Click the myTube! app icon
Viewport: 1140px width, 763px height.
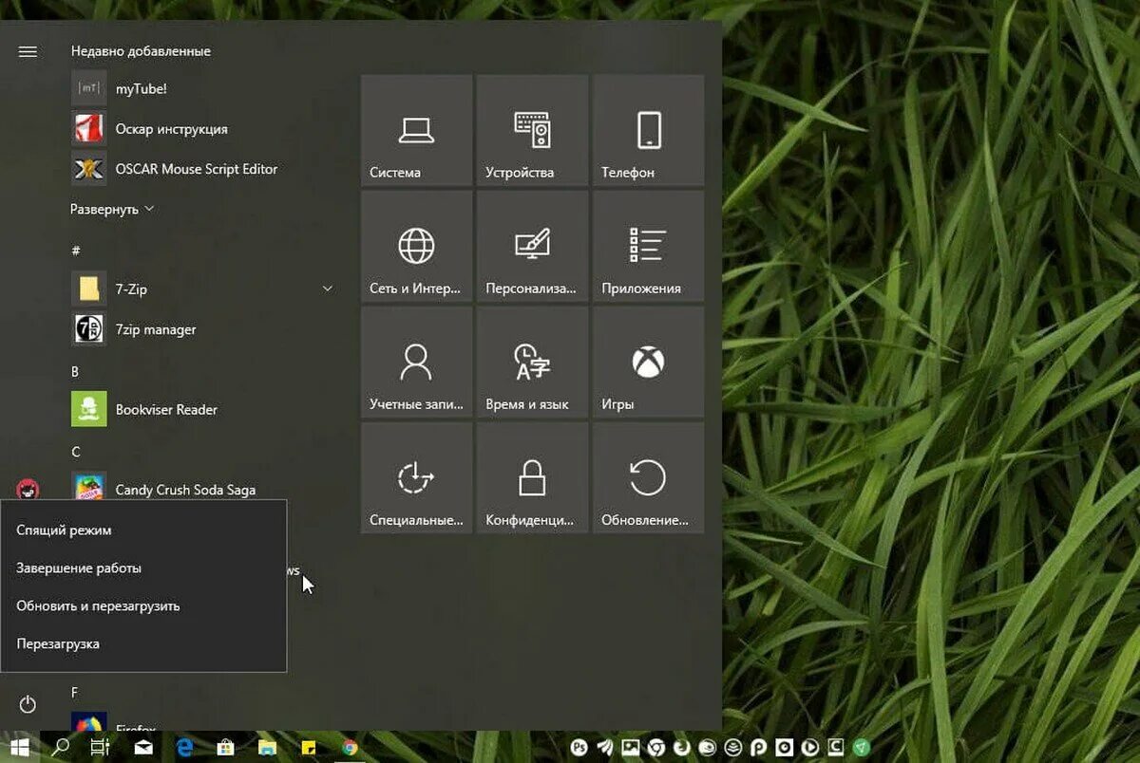pos(88,88)
